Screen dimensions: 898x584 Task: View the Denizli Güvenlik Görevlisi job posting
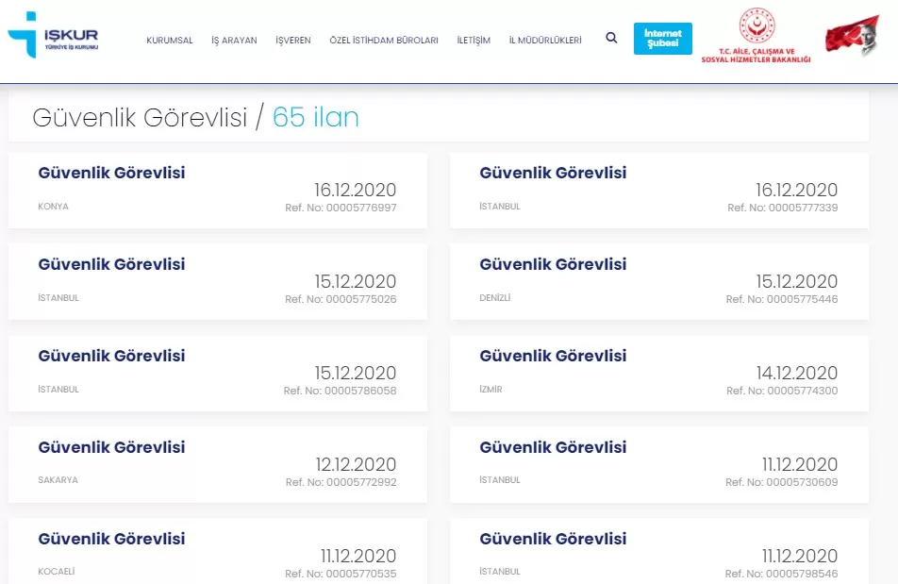click(x=553, y=265)
